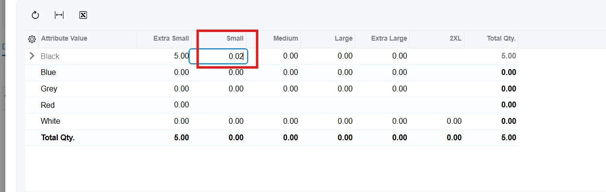The image size is (606, 192).
Task: Click the Grey row Large quantity cell
Action: tap(328, 89)
